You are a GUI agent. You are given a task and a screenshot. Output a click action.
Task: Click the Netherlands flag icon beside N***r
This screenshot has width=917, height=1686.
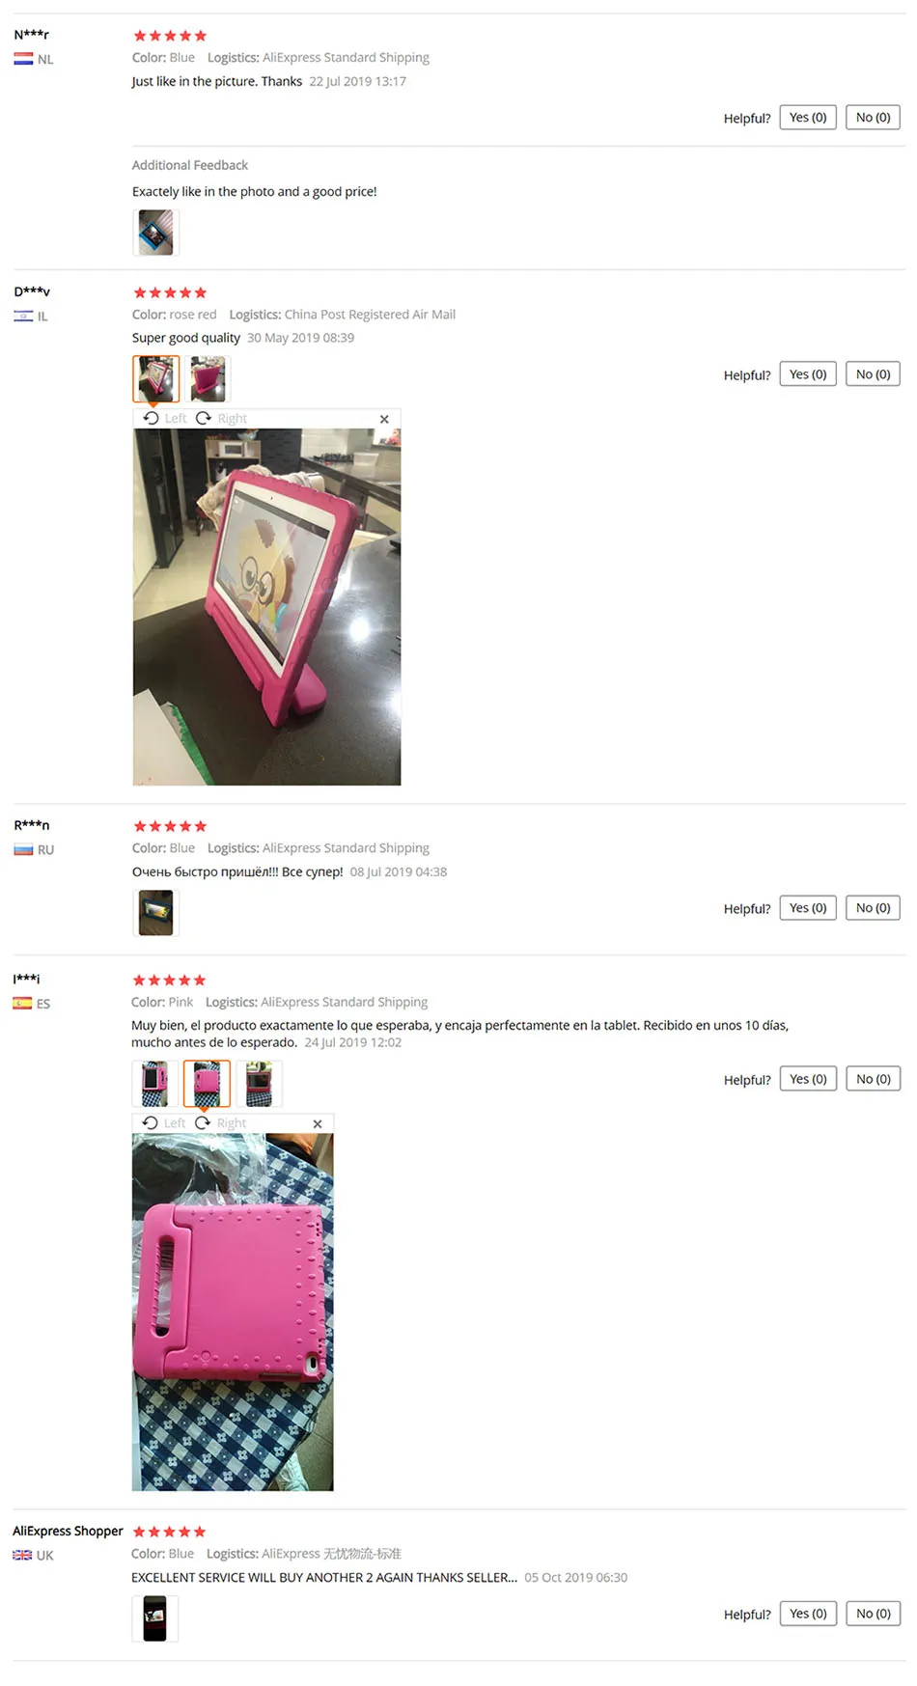click(x=23, y=59)
